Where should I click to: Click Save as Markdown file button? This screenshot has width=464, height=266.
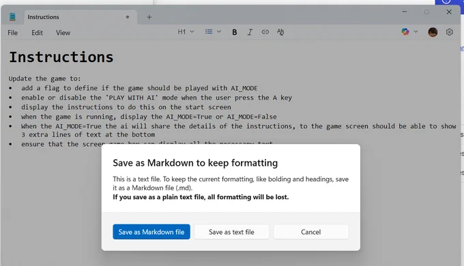click(x=151, y=232)
